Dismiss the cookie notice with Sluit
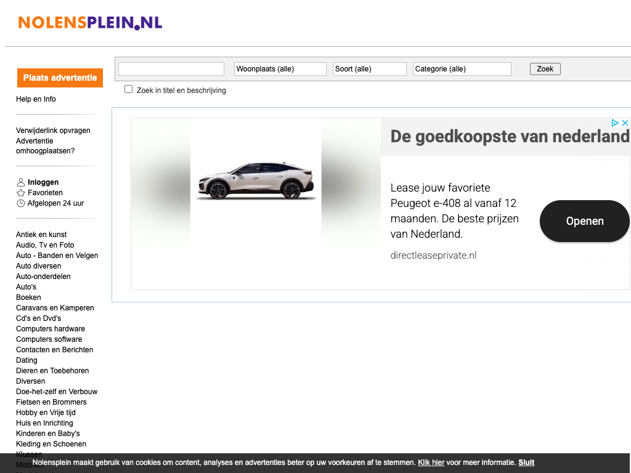The height and width of the screenshot is (473, 631). tap(526, 463)
